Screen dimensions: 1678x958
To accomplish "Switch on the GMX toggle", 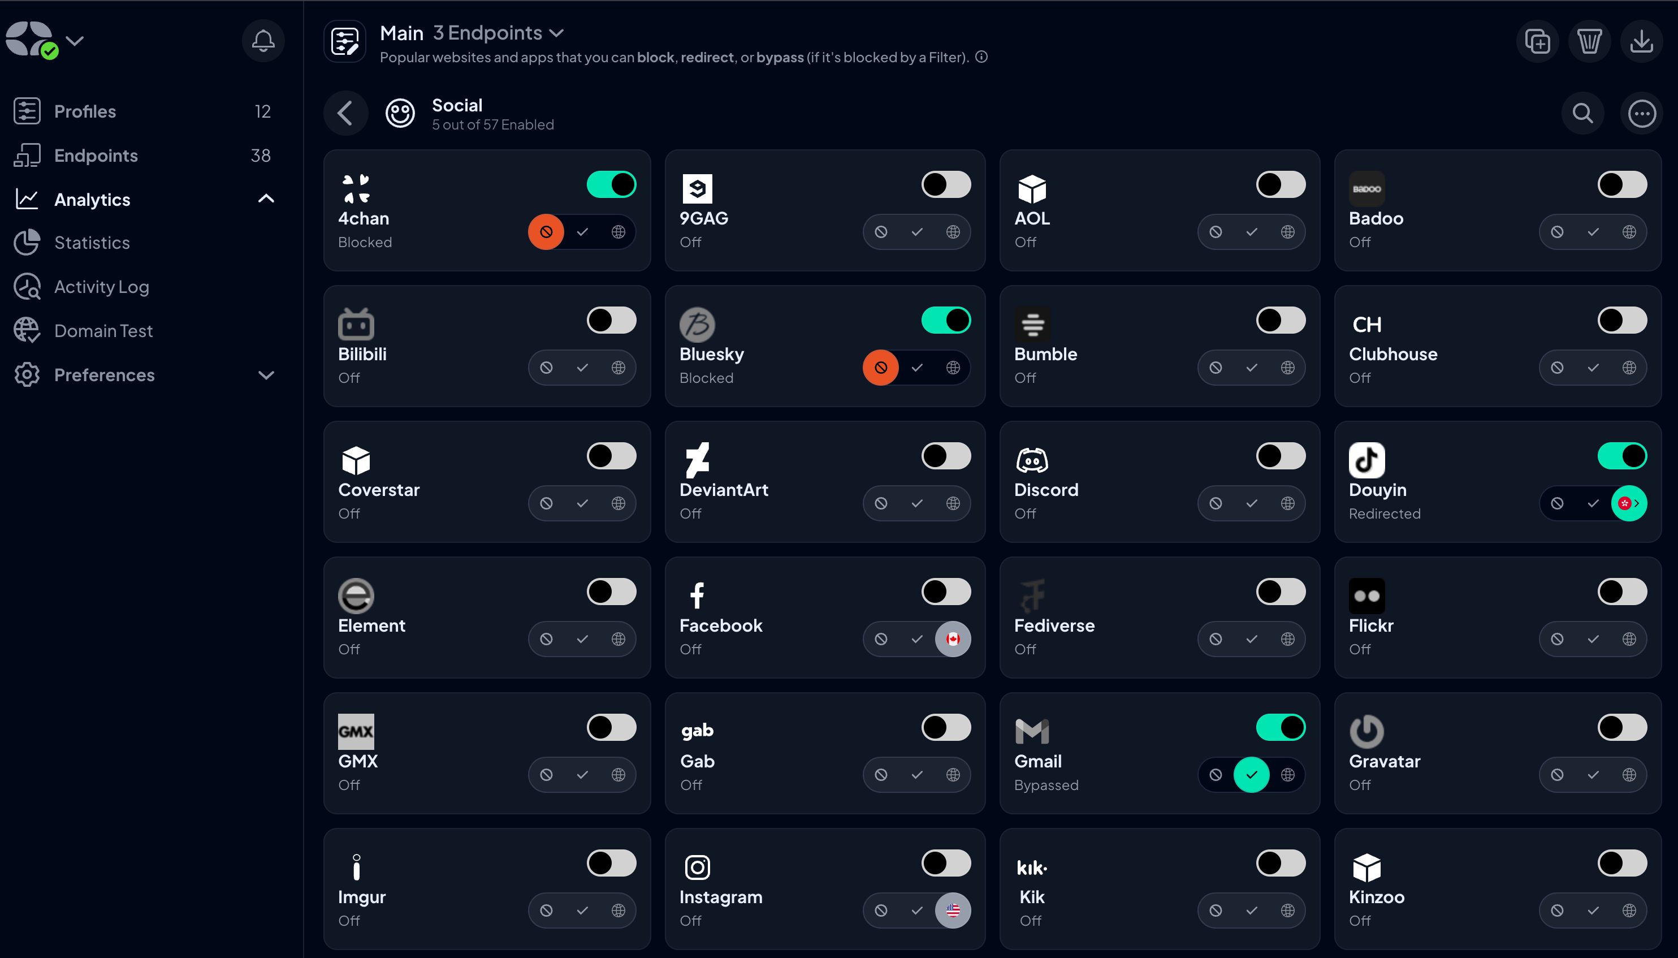I will pyautogui.click(x=611, y=727).
